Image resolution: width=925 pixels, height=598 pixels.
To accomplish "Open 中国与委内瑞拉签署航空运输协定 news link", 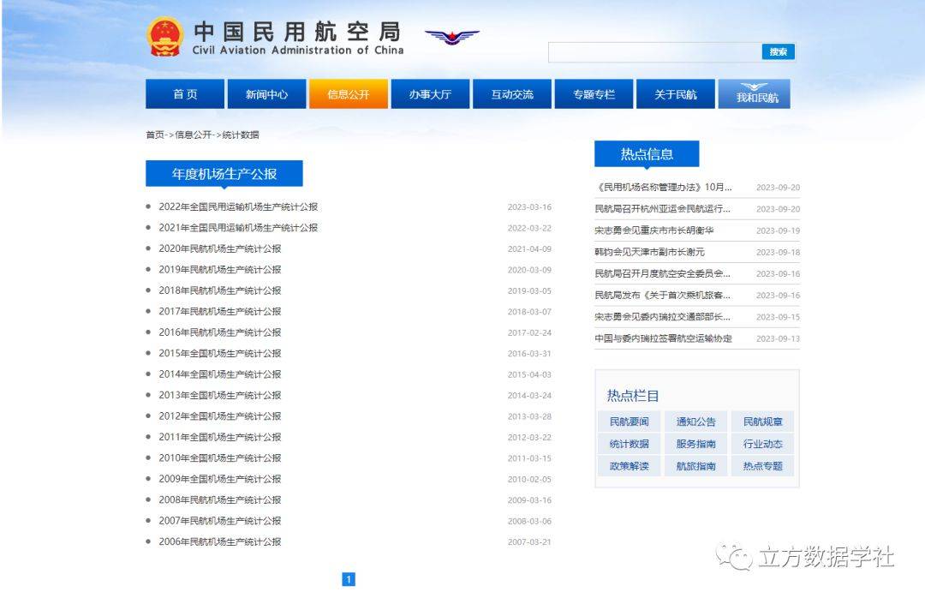I will [x=663, y=338].
